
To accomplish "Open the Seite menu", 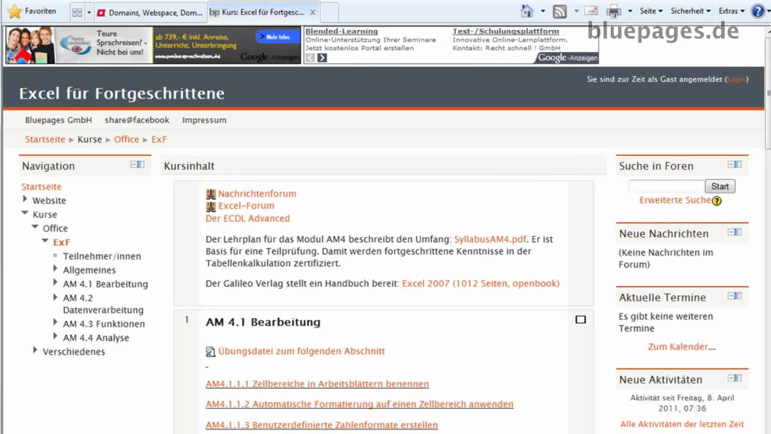I will click(x=651, y=11).
